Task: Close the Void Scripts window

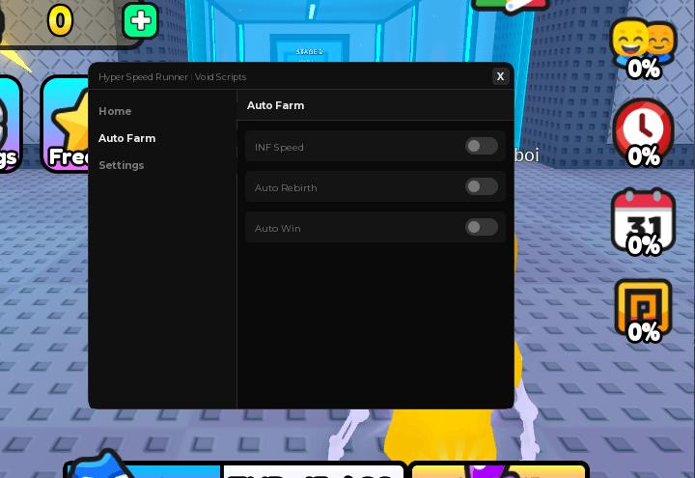Action: pos(500,76)
